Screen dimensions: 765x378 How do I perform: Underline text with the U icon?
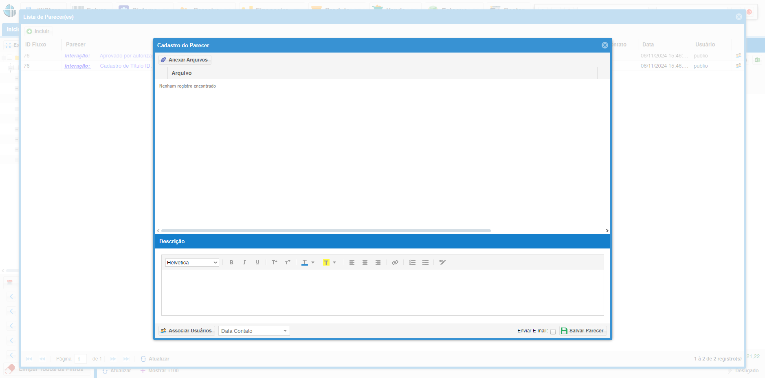tap(257, 263)
